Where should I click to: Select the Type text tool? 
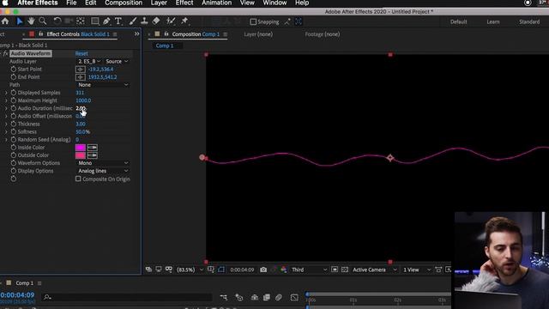(x=118, y=21)
